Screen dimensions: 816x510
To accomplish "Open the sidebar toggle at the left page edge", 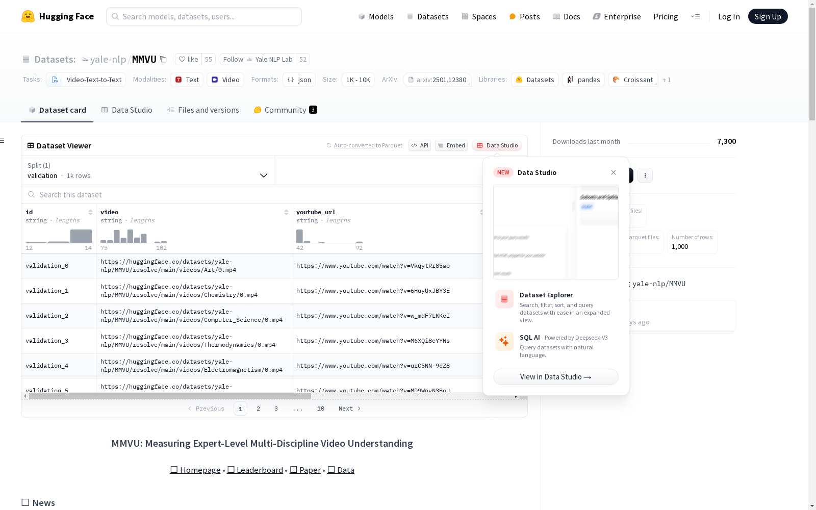I will (3, 141).
